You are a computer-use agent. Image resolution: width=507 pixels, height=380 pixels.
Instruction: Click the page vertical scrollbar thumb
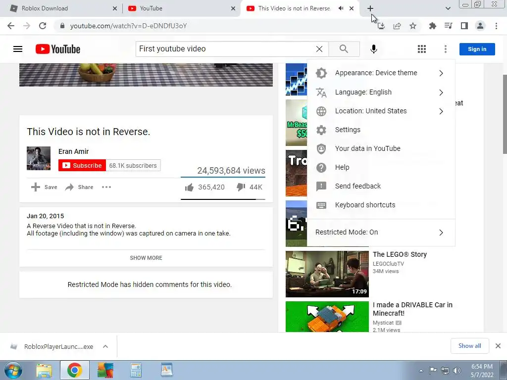click(x=505, y=114)
